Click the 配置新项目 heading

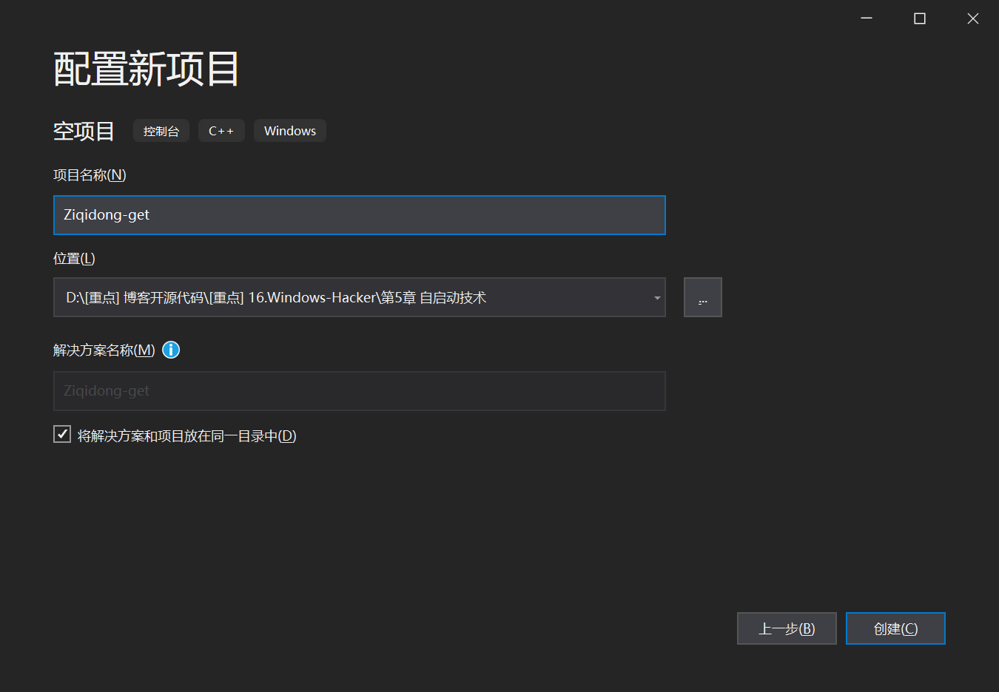point(146,69)
